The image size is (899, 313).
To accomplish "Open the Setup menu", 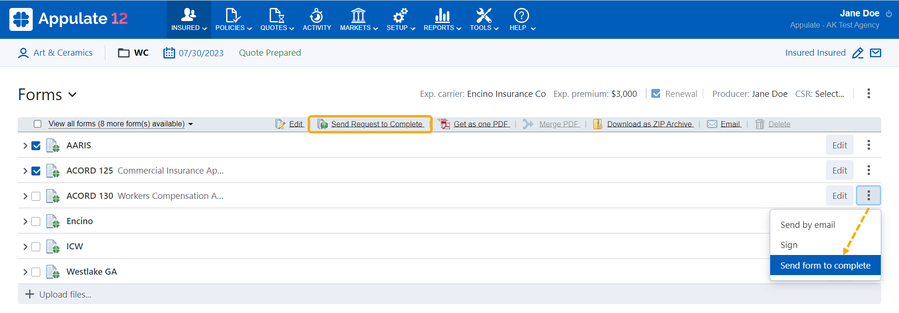I will click(401, 20).
